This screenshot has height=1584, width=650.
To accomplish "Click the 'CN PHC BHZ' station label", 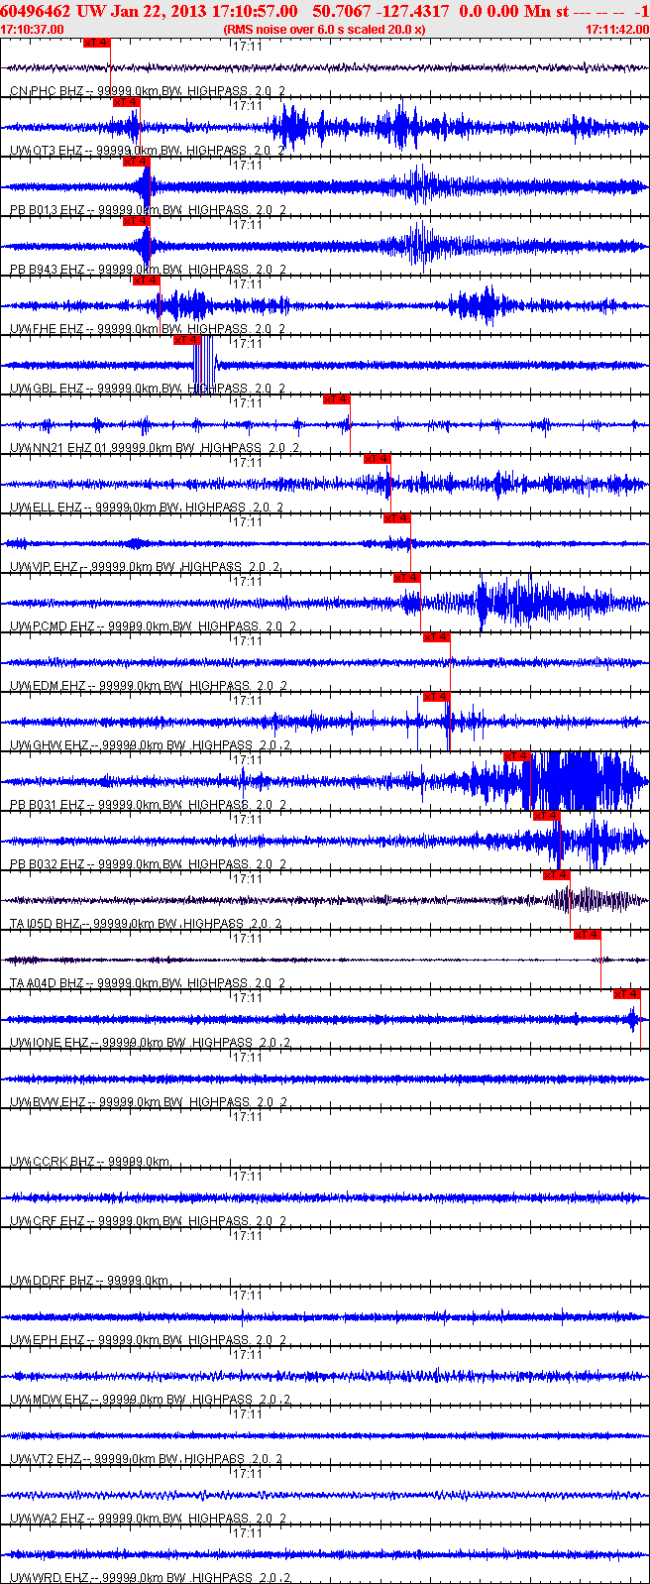I will click(x=47, y=91).
